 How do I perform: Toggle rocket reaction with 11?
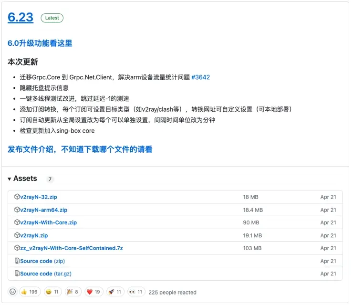pyautogui.click(x=115, y=292)
